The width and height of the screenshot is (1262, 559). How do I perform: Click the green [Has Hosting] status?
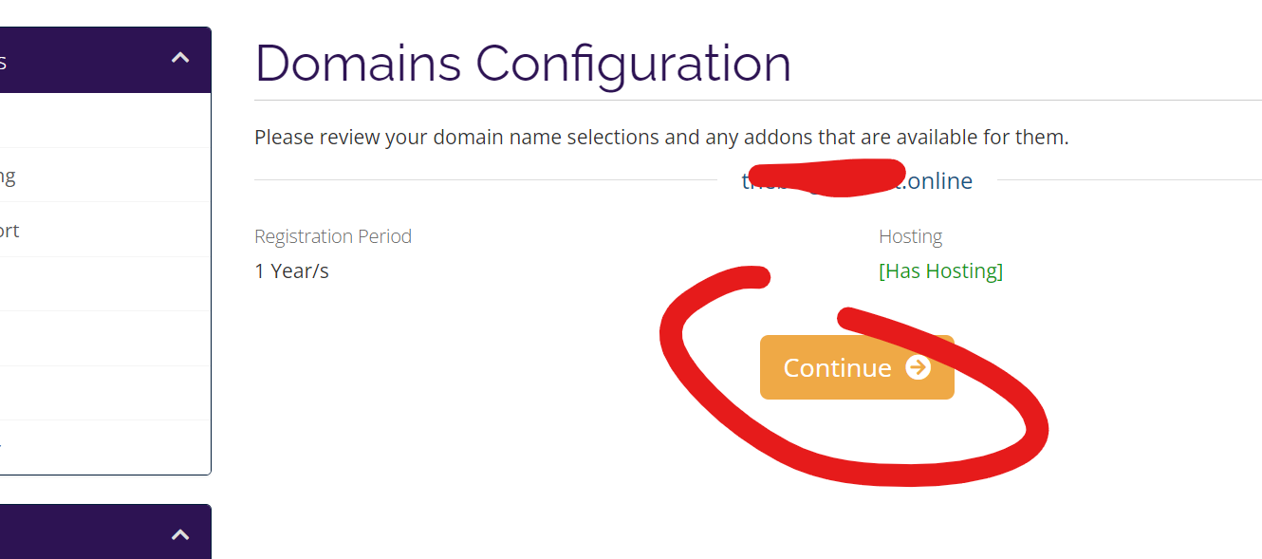[x=940, y=270]
